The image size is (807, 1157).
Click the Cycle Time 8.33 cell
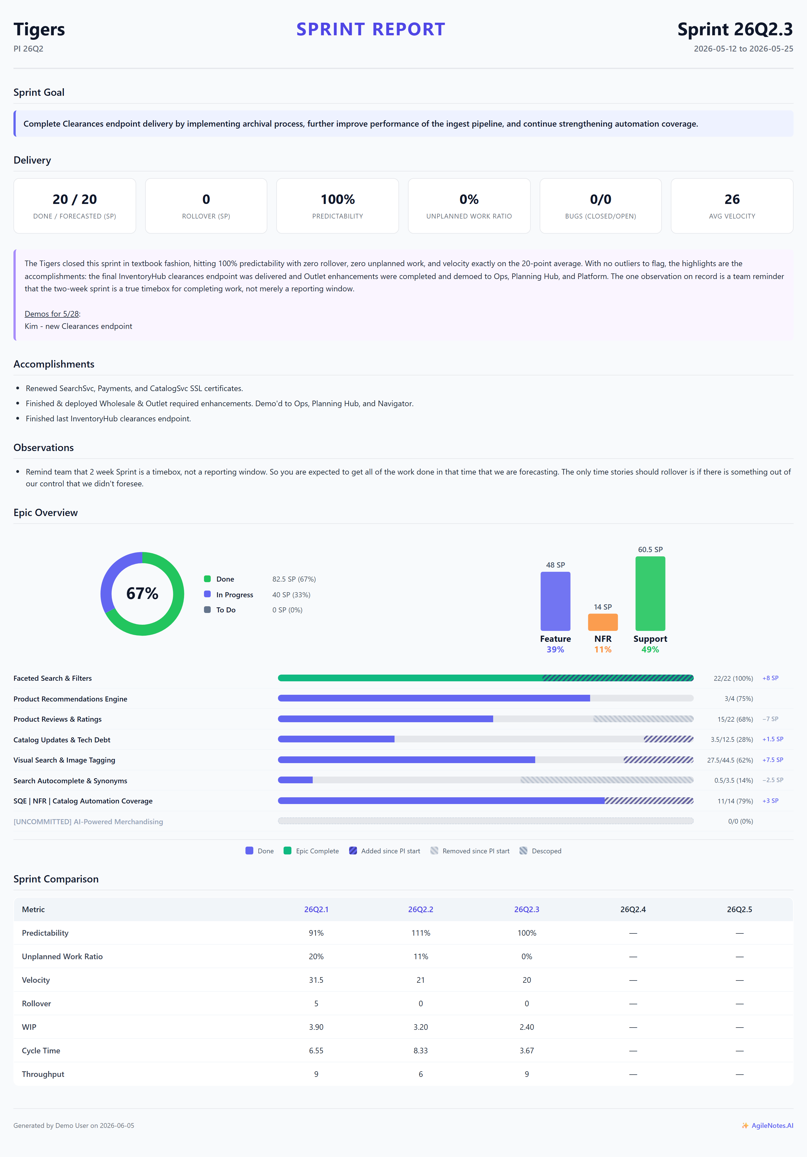click(x=420, y=1051)
